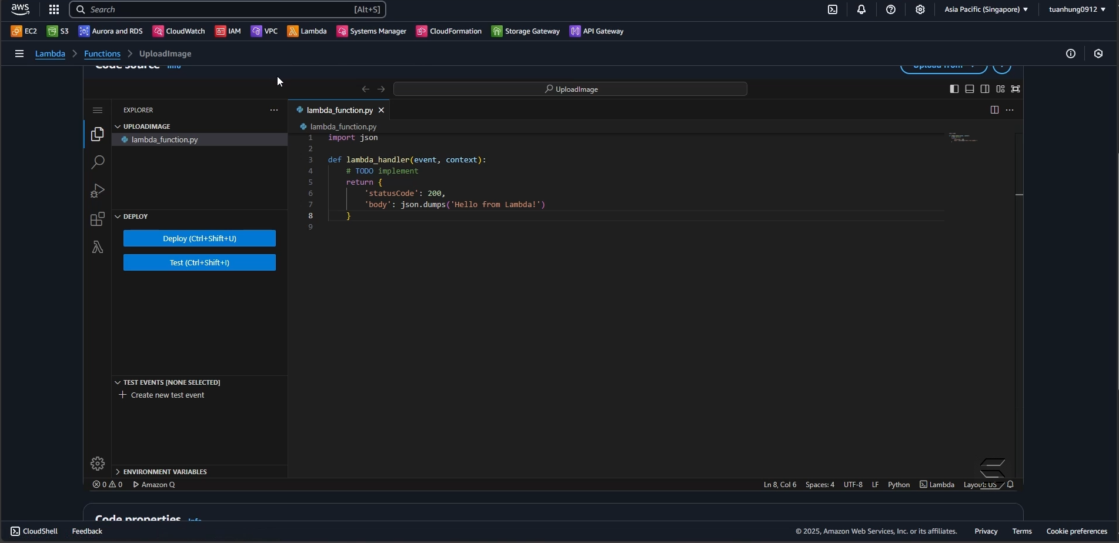Open the tuanhung0912 account dropdown

[1077, 9]
